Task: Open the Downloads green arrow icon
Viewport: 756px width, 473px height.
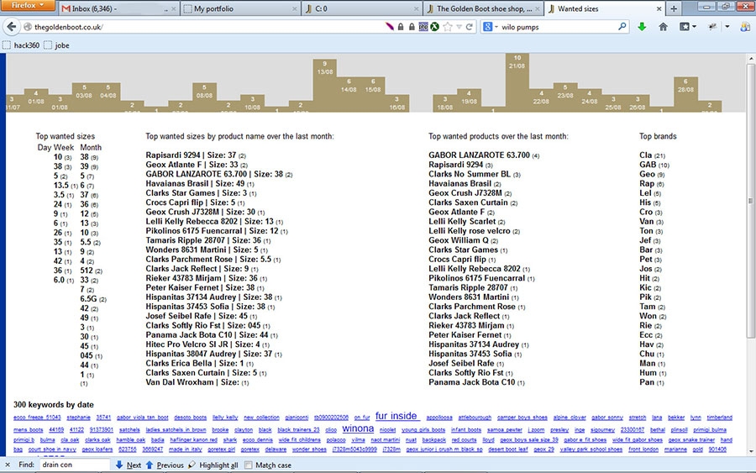Action: click(642, 27)
